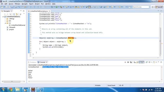
Task: Close the LinkedHashSetExample.java editor tab
Action: pyautogui.click(x=49, y=11)
